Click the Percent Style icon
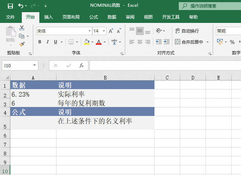Viewport: 241px width, 175px height. 232,42
